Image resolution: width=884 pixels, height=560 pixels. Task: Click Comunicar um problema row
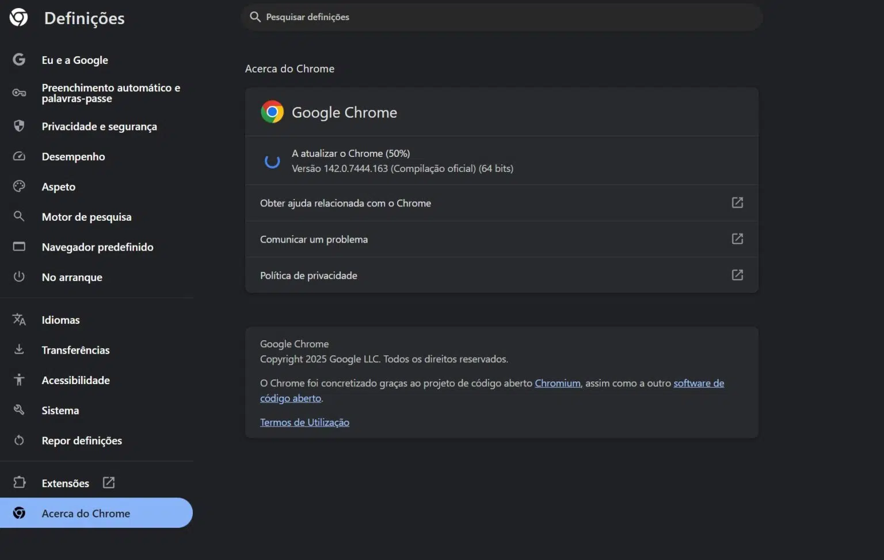[x=314, y=239]
